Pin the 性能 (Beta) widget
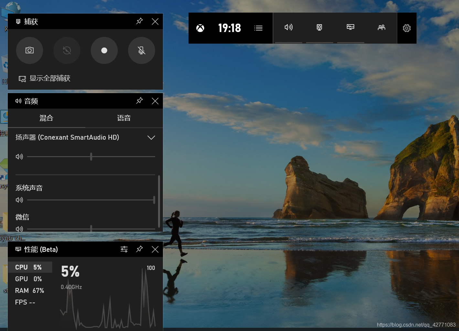The image size is (459, 331). 139,249
